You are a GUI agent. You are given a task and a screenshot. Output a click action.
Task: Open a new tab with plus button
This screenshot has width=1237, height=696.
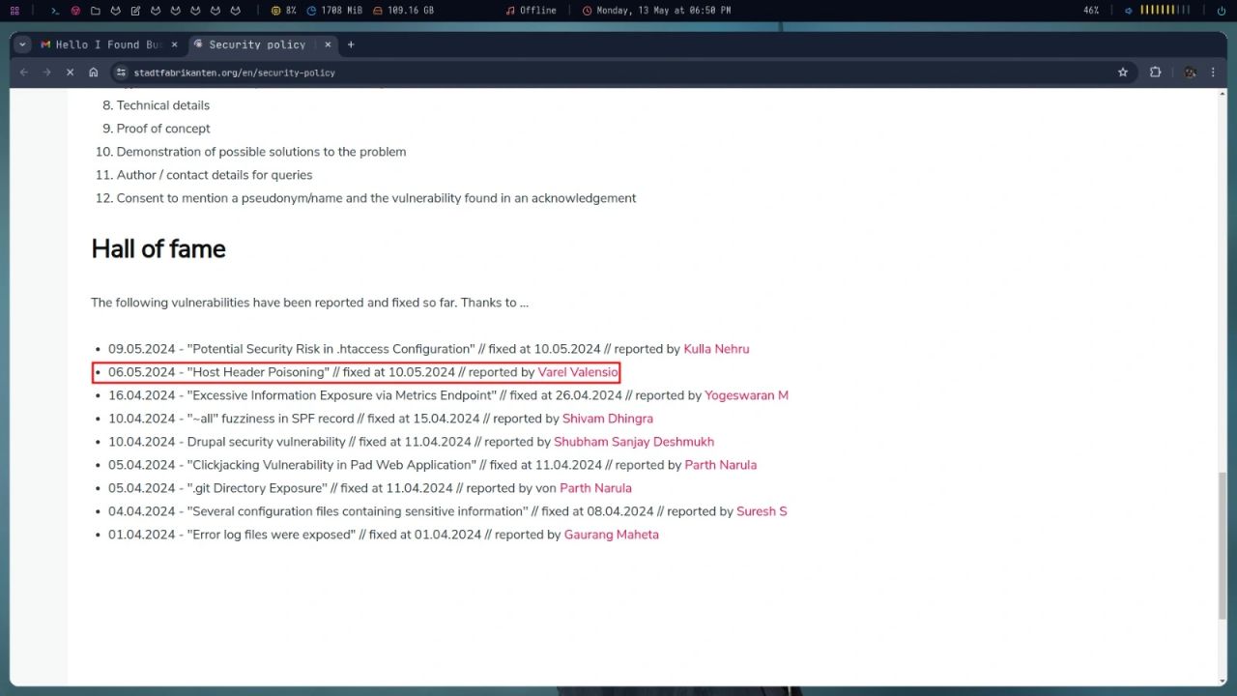[351, 44]
